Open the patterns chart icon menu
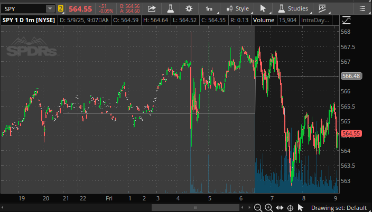372x212 pixels. (322, 9)
